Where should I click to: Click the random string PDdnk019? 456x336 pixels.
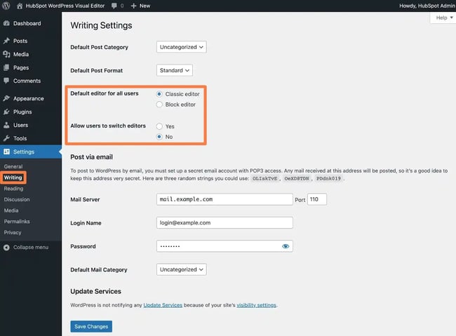328,178
